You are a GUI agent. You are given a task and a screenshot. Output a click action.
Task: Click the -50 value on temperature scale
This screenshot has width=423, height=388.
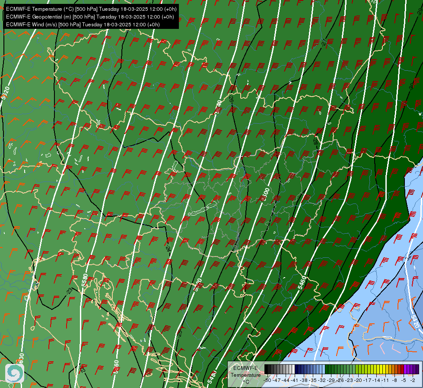click(x=267, y=380)
